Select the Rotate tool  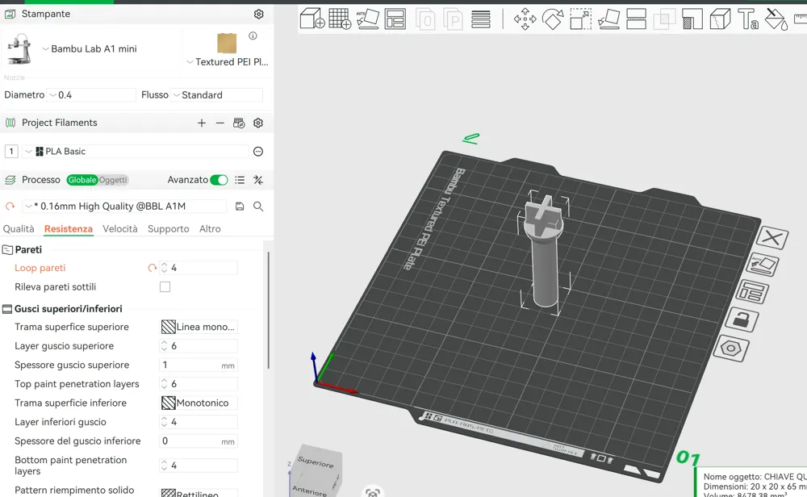553,19
